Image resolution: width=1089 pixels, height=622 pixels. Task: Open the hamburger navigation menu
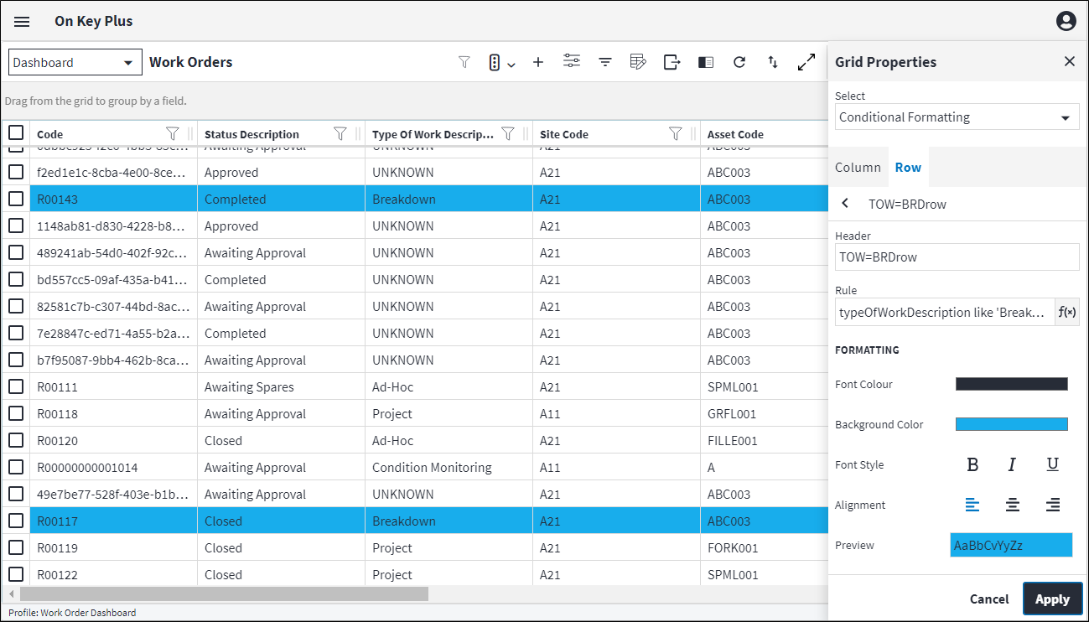(x=22, y=22)
